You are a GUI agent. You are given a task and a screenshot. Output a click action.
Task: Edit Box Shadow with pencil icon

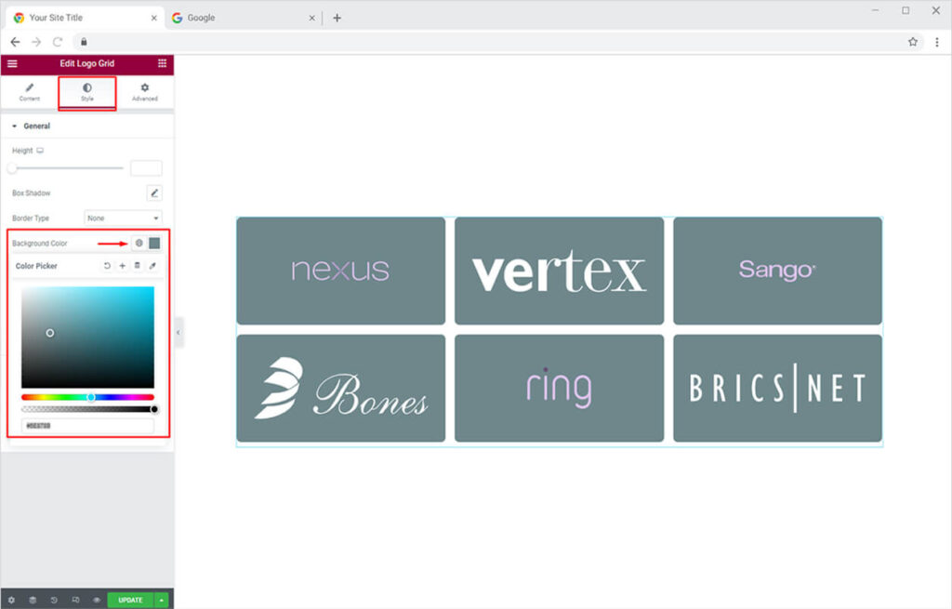pyautogui.click(x=154, y=193)
